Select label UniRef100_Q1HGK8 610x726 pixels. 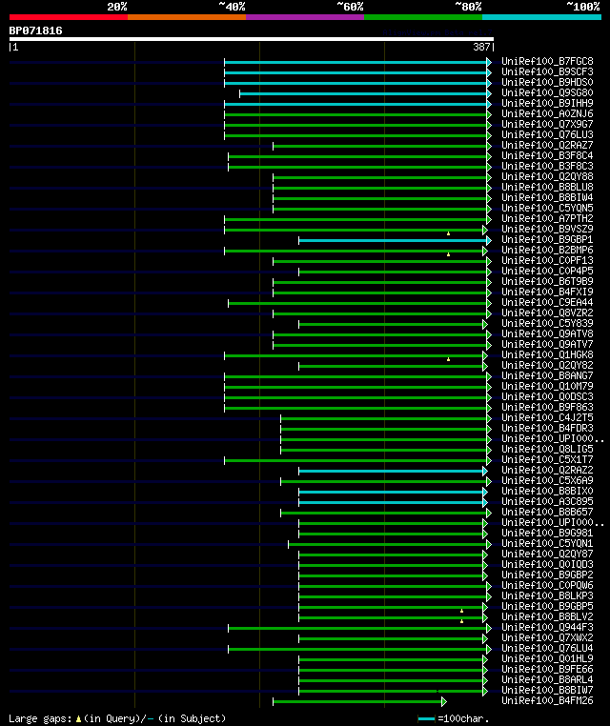(x=547, y=354)
